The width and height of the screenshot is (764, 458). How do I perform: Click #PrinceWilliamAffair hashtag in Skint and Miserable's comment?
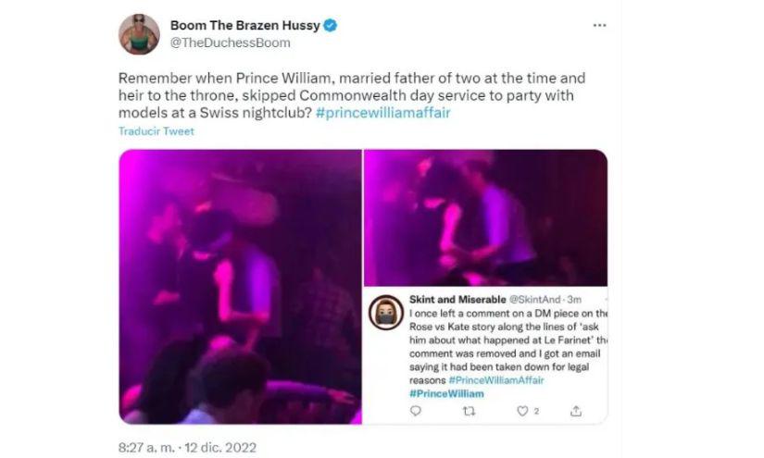[x=497, y=380]
